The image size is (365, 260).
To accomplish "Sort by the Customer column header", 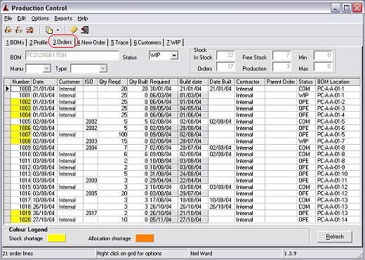I will [69, 82].
